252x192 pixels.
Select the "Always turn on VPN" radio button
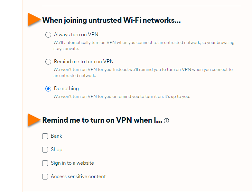(x=48, y=35)
